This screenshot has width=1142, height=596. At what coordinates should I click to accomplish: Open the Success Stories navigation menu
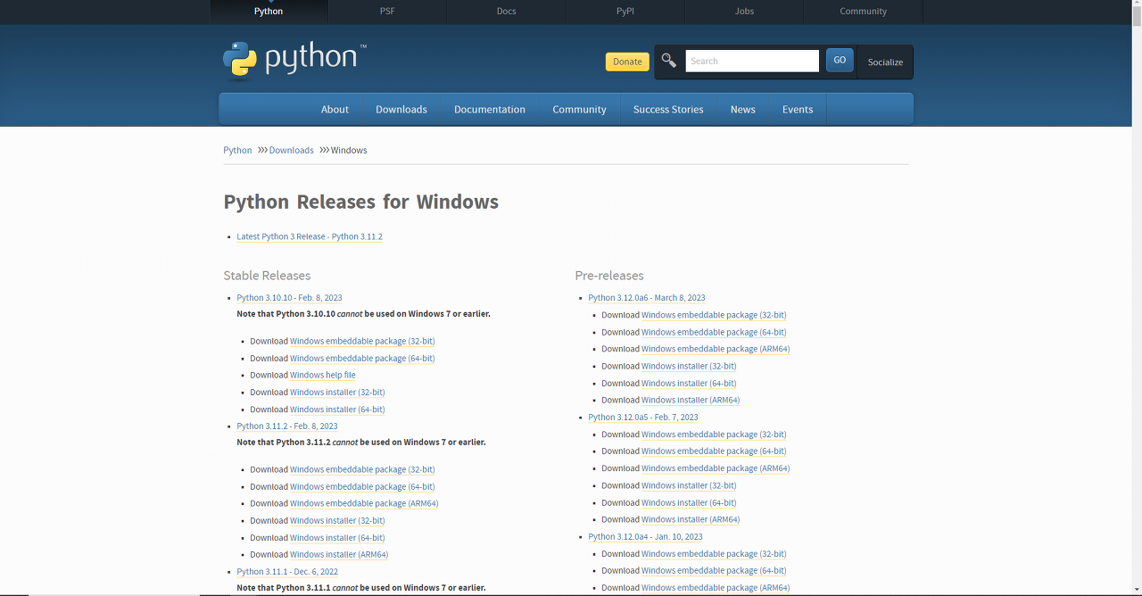click(x=668, y=109)
